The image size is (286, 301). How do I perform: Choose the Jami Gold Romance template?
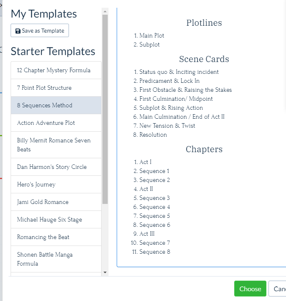pos(56,202)
